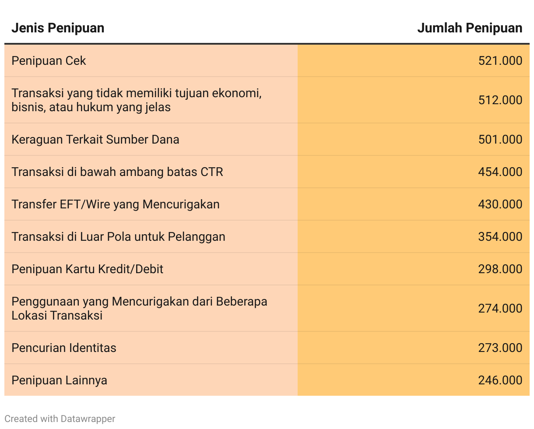Image resolution: width=534 pixels, height=429 pixels.
Task: Select Transaksi di Luar Pola untuk Pelanggan
Action: (118, 236)
